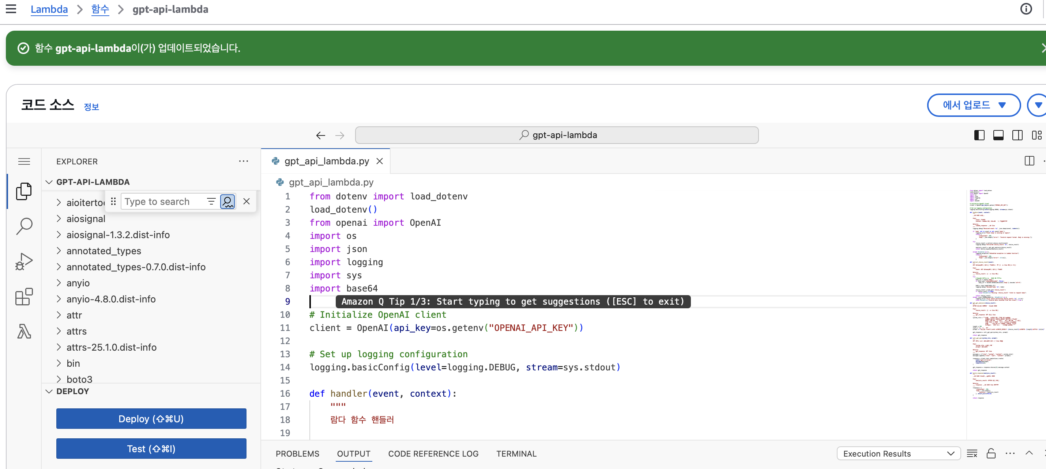Toggle the bottom panel visibility

[998, 135]
